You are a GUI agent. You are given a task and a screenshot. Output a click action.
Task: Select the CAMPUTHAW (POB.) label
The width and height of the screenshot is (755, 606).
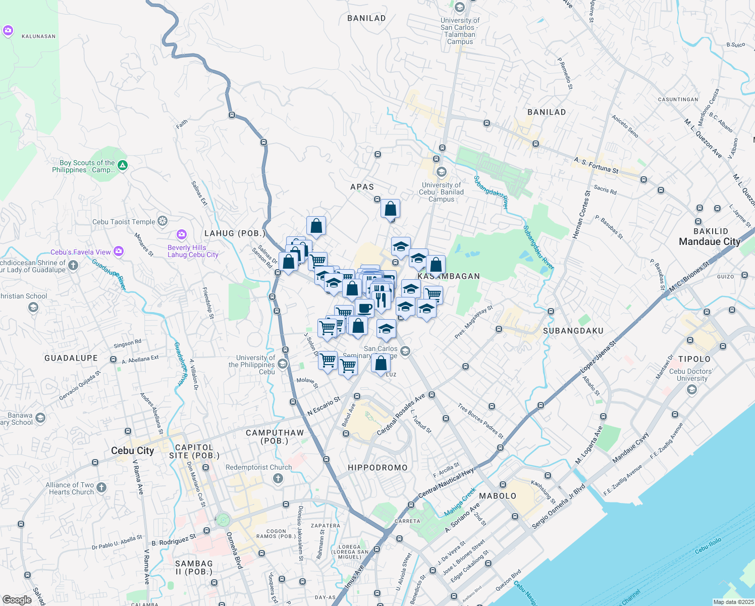275,437
